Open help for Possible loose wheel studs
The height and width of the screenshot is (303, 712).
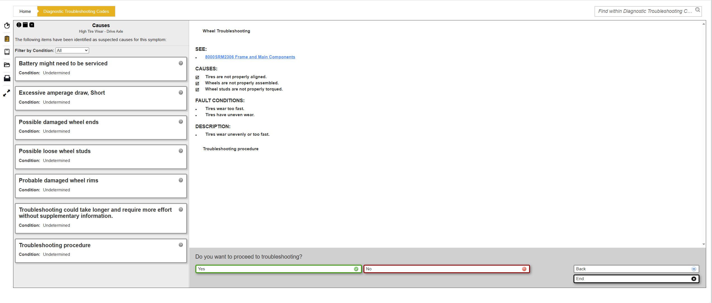click(x=181, y=151)
